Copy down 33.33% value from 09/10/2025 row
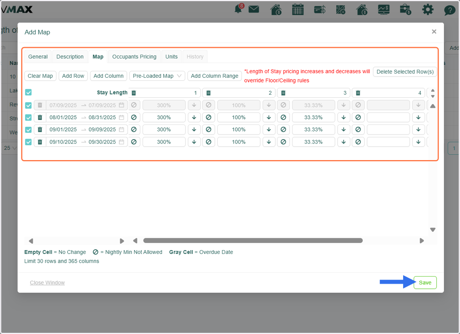Image resolution: width=460 pixels, height=334 pixels. pos(343,142)
